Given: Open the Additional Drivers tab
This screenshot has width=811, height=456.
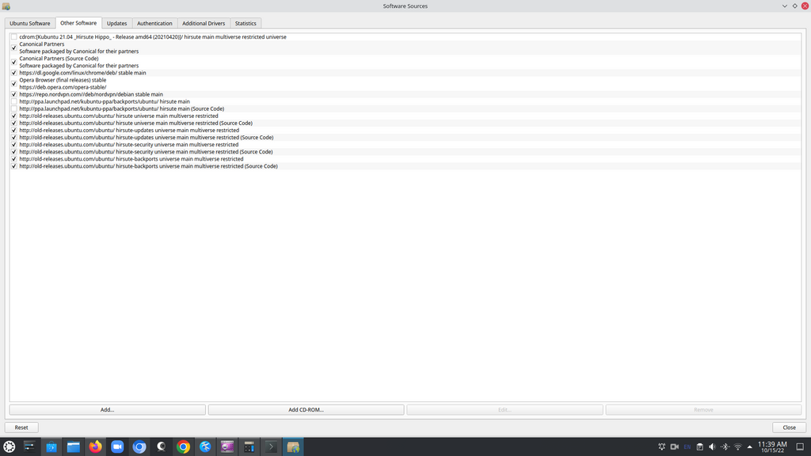Looking at the screenshot, I should coord(204,23).
